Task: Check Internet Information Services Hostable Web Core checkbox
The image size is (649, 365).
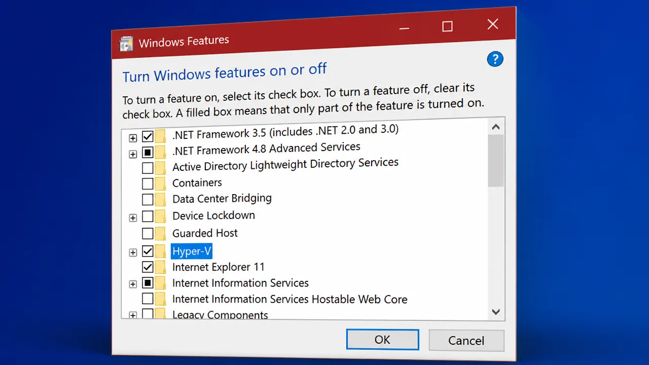Action: pos(148,298)
